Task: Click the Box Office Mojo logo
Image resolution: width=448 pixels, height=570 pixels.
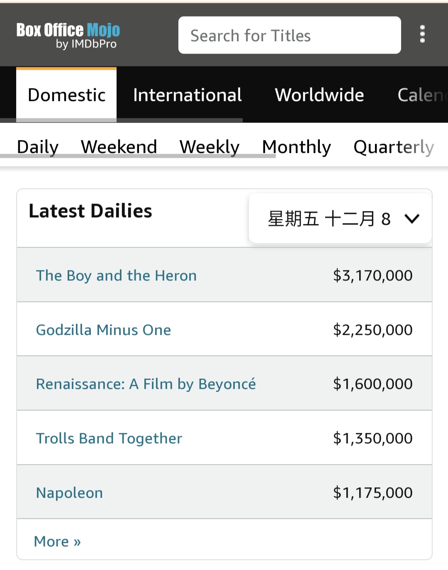Action: pos(68,35)
